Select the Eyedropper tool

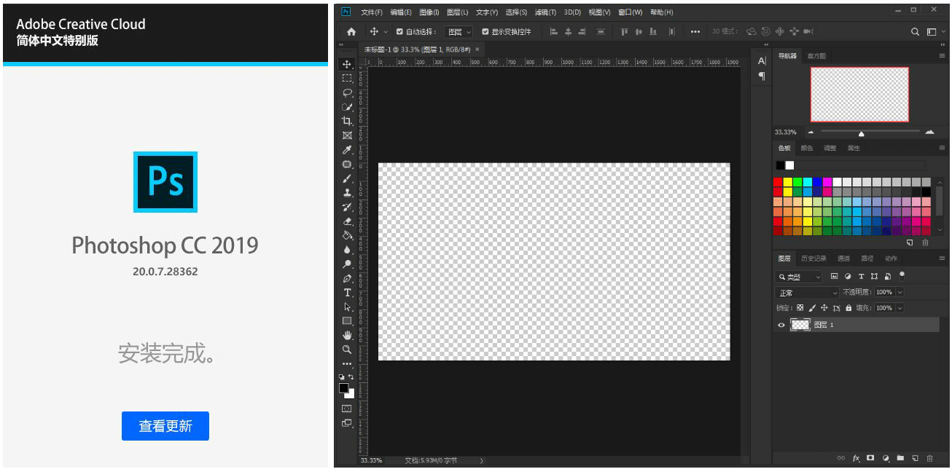click(347, 150)
